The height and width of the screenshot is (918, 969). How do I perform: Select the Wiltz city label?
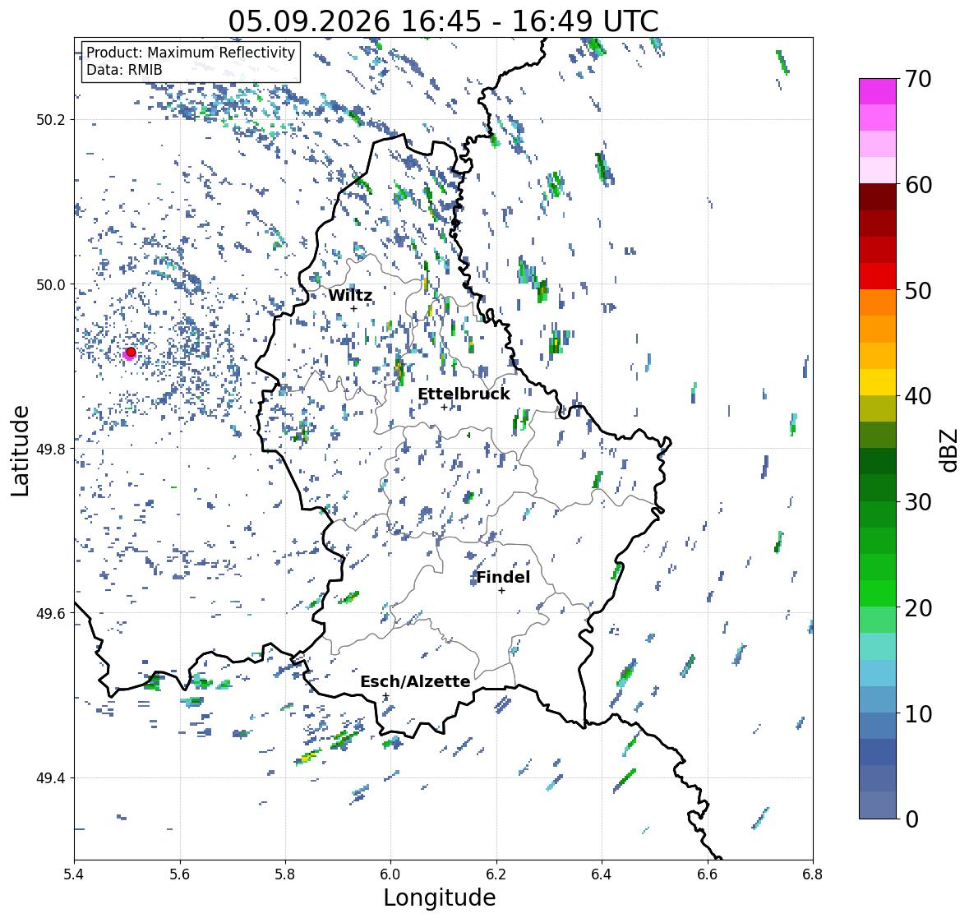tap(350, 295)
